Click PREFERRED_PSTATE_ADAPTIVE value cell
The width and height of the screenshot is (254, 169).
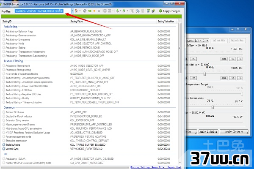point(88,136)
